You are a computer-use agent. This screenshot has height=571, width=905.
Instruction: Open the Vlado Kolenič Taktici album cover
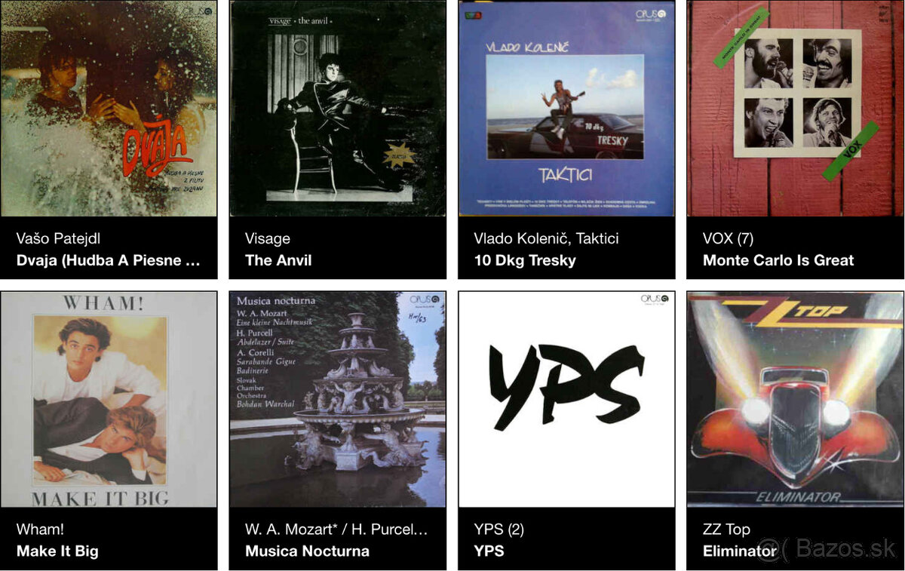566,108
